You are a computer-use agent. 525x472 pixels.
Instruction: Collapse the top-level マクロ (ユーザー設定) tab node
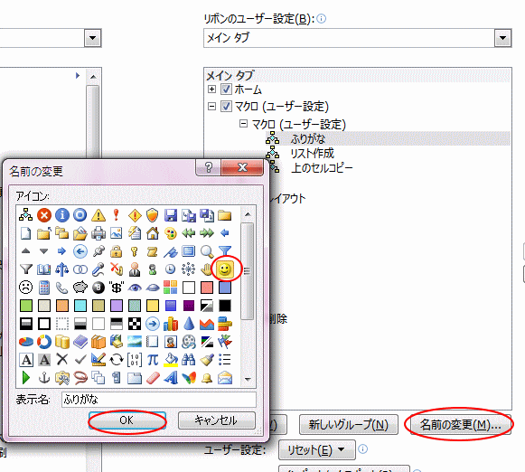(x=211, y=106)
